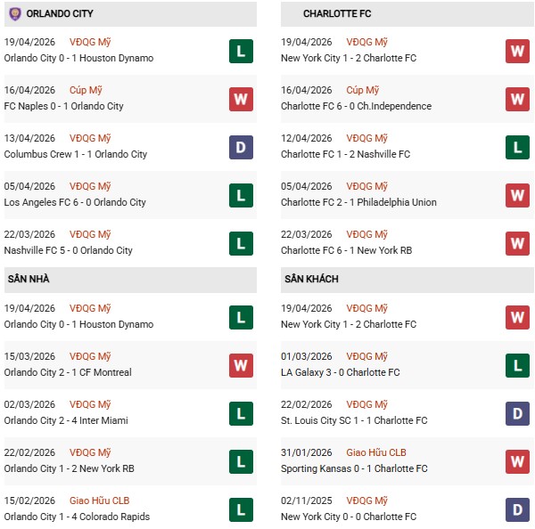
Task: Open Orlando City 2 - 4 Inter Miami result
Action: coord(66,420)
